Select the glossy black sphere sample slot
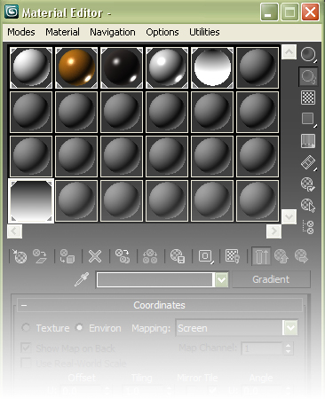 point(122,68)
